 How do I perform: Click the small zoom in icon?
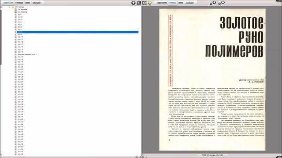click(x=211, y=4)
